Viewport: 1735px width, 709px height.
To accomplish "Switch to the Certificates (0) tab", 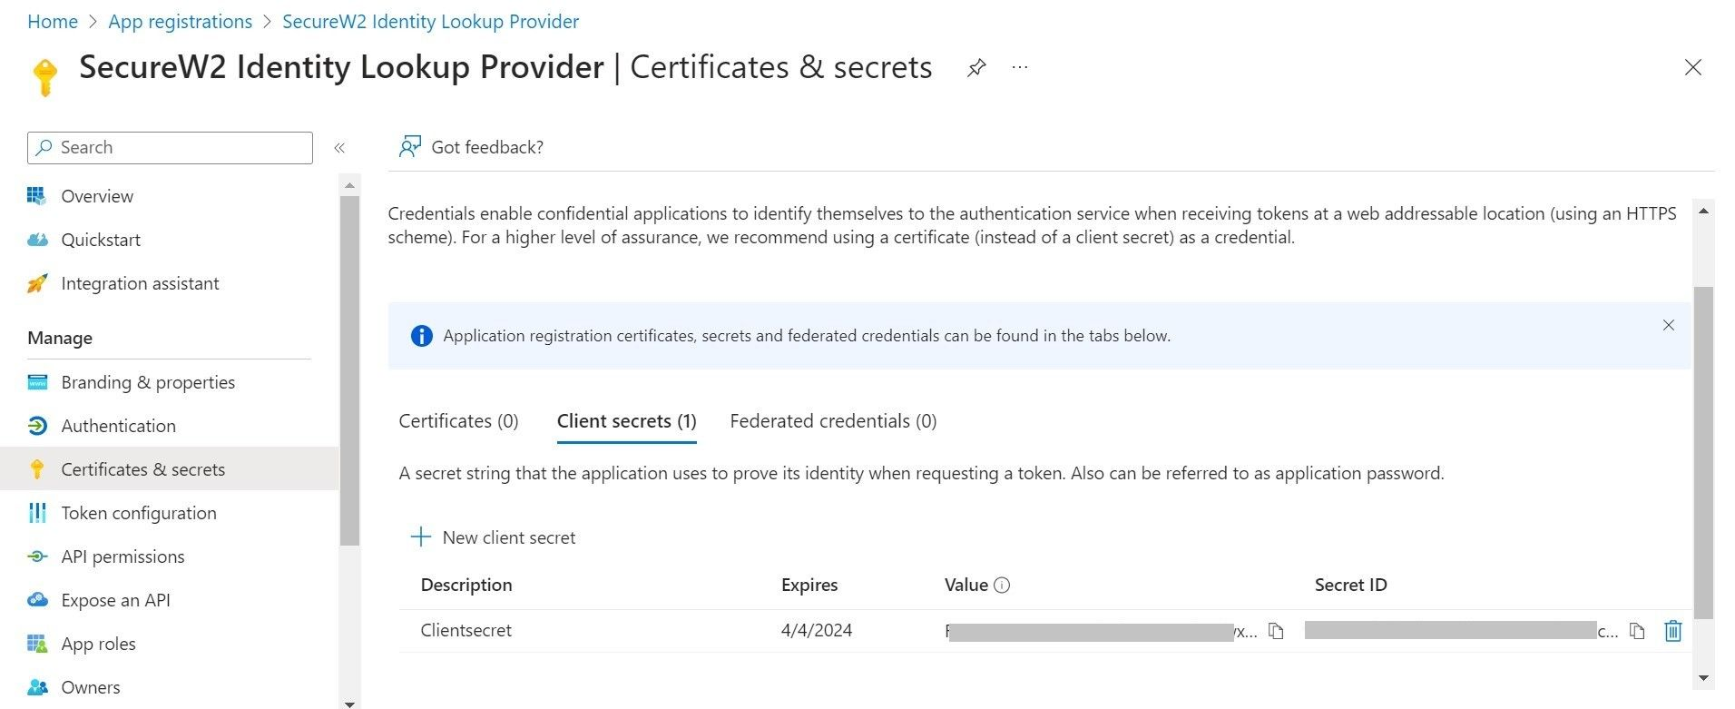I will pyautogui.click(x=458, y=421).
